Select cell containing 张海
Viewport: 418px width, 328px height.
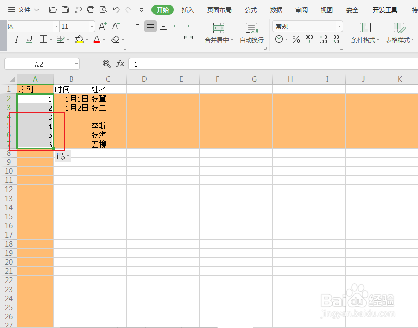(x=108, y=135)
